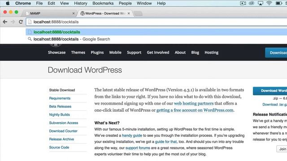Click the blue Download button in header
Screen dimensions: 287x161
[x=276, y=53]
